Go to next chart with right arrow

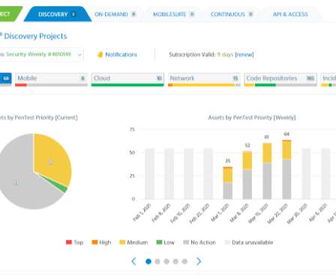(199, 261)
